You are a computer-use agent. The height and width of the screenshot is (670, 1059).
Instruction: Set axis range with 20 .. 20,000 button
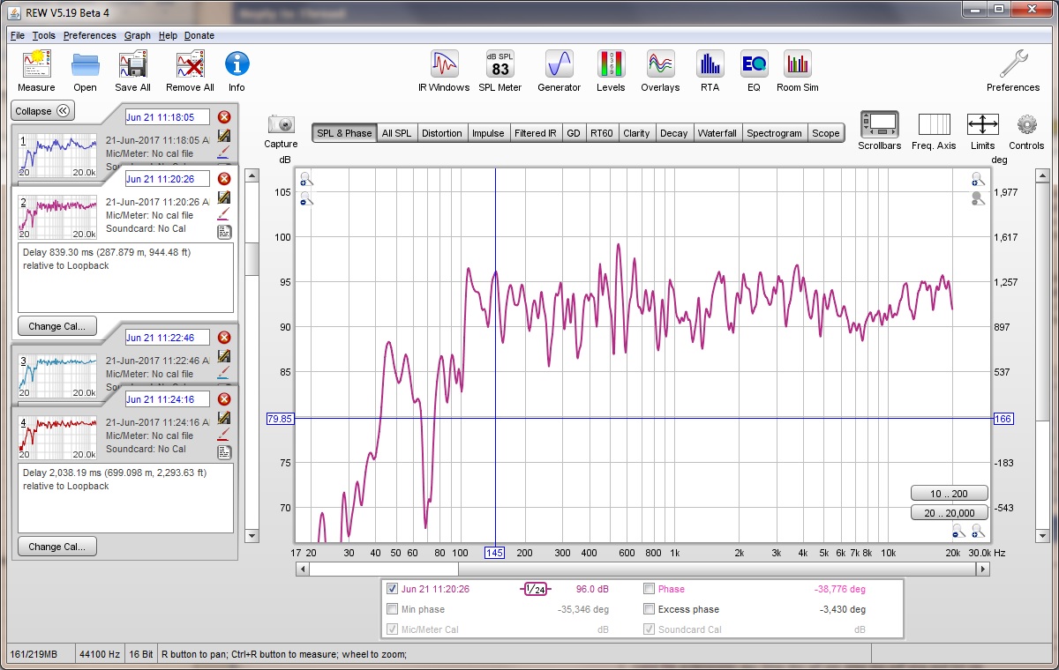point(949,513)
